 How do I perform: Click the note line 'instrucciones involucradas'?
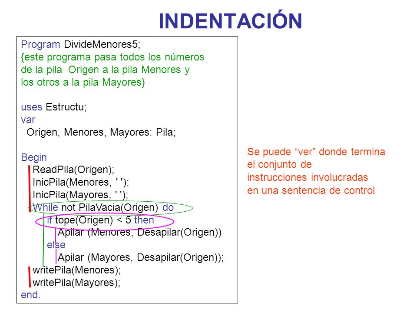tap(308, 177)
